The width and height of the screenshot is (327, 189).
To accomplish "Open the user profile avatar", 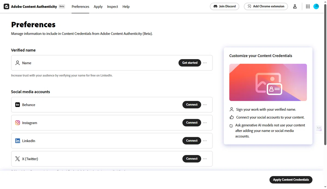I will (316, 7).
